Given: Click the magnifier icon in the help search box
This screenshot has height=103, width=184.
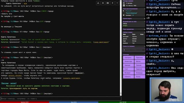Looking at the screenshot, I should (x=124, y=50).
